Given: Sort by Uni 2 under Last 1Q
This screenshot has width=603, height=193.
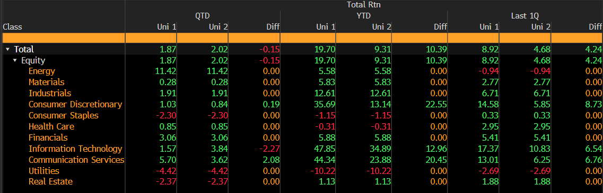Looking at the screenshot, I should click(541, 27).
